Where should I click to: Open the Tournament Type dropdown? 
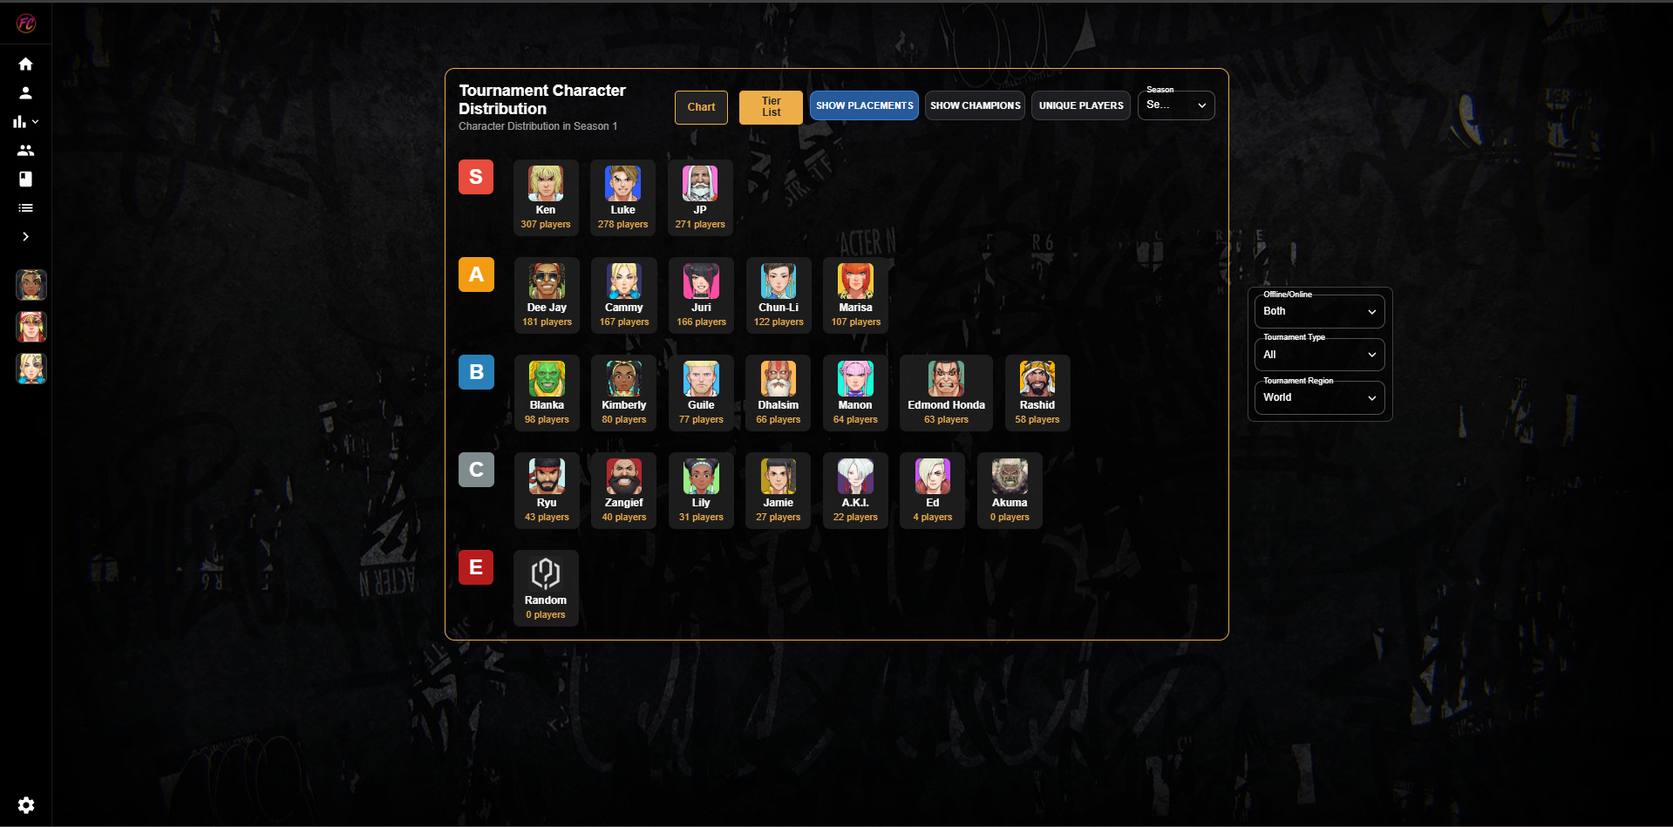1320,355
